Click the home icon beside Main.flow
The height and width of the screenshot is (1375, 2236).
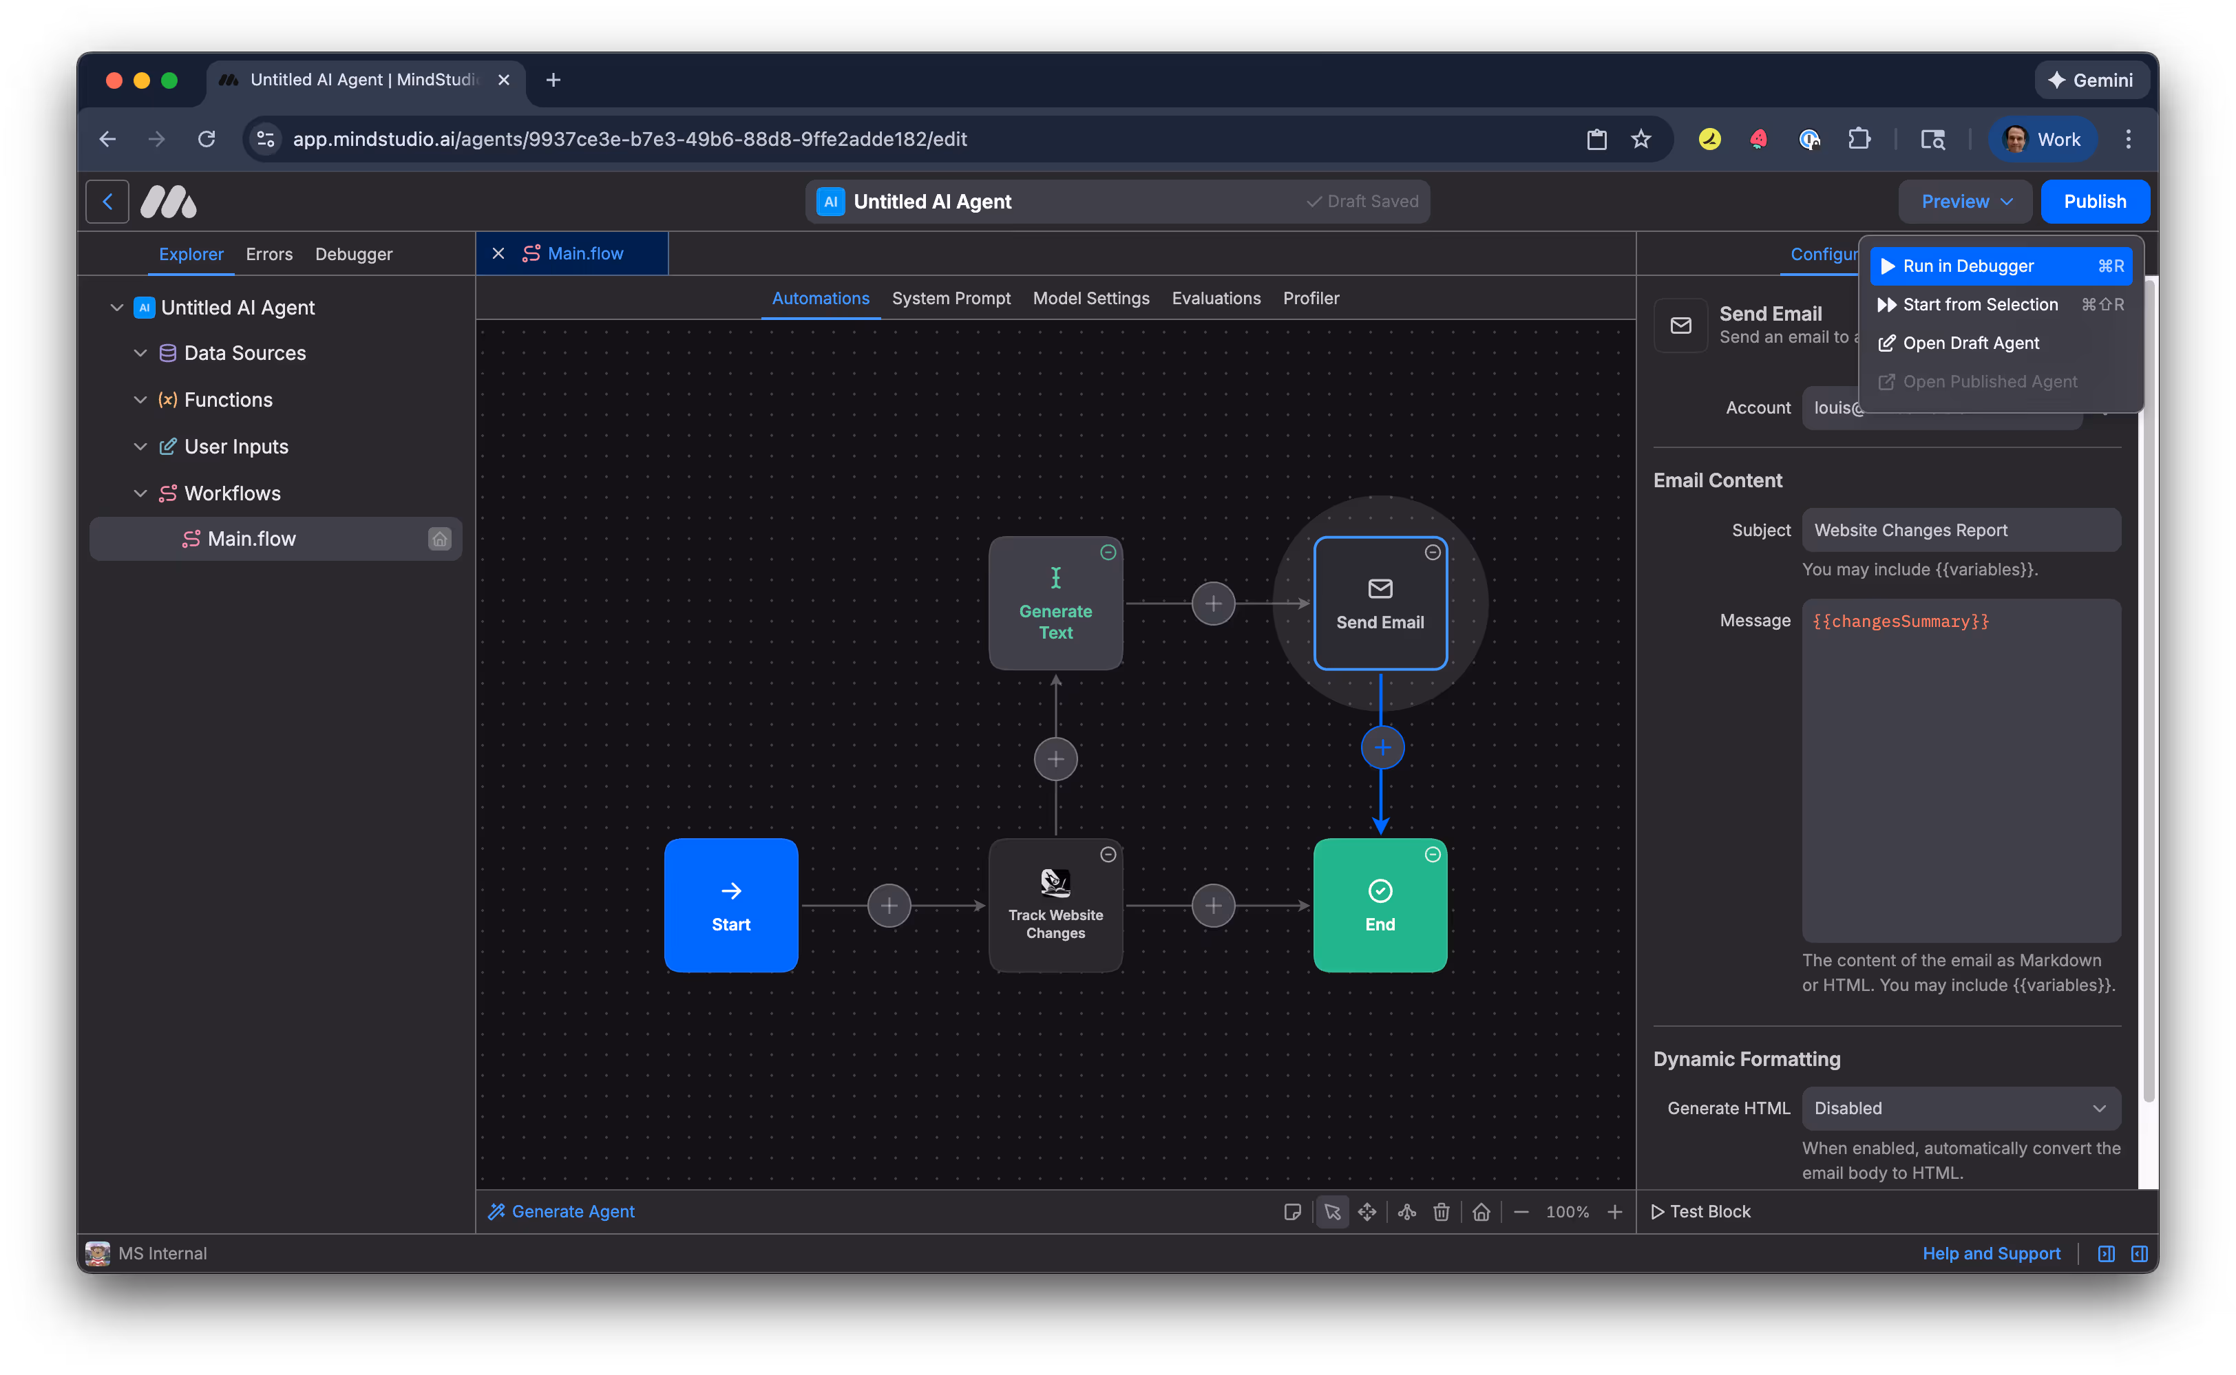click(441, 538)
